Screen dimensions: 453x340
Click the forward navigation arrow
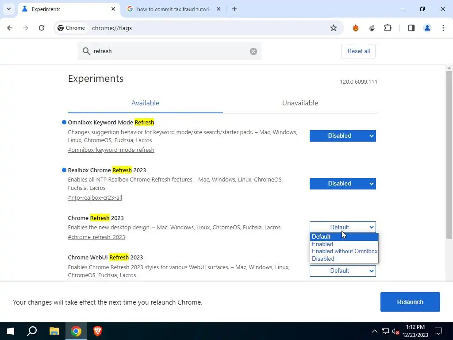(25, 28)
